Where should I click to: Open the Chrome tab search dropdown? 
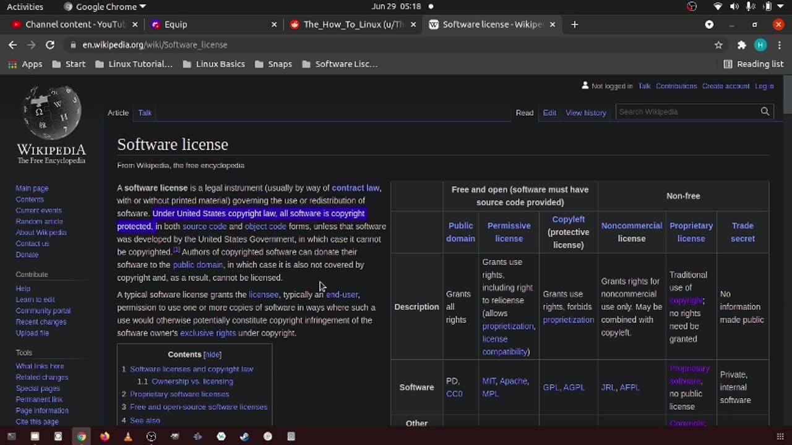tap(709, 25)
